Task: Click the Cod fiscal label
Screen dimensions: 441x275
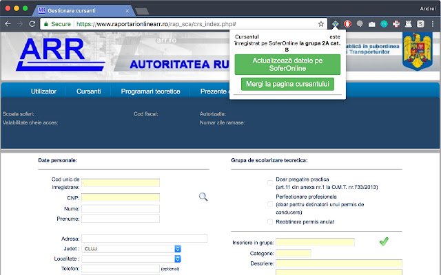Action: [145, 114]
